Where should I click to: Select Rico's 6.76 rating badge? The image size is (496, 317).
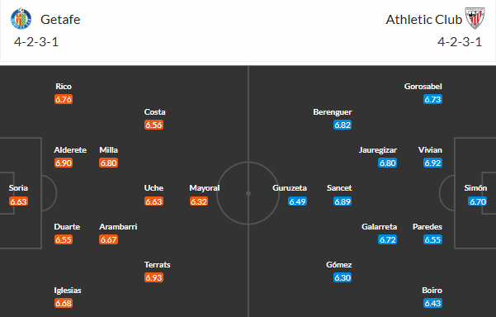[x=64, y=99]
